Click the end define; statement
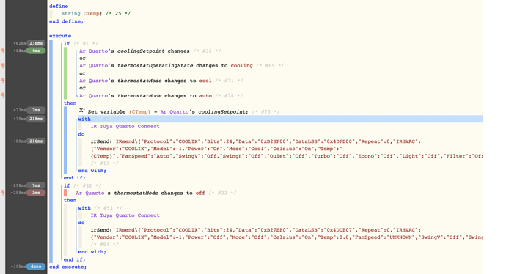Viewport: 506px width, 274px height. tap(66, 21)
